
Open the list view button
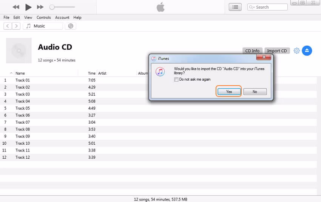[x=235, y=7]
